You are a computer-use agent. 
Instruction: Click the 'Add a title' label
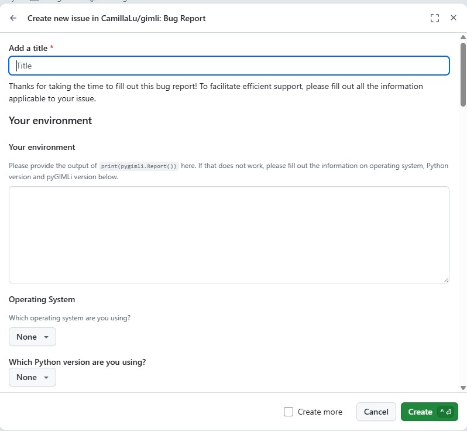[x=28, y=48]
